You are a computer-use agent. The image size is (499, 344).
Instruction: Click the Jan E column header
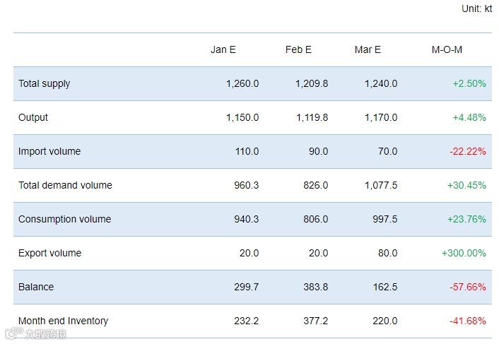(223, 49)
